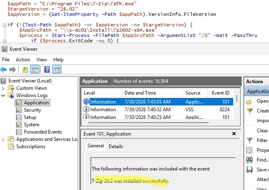
Task: Select Forwarded Events log
Action: pyautogui.click(x=43, y=132)
